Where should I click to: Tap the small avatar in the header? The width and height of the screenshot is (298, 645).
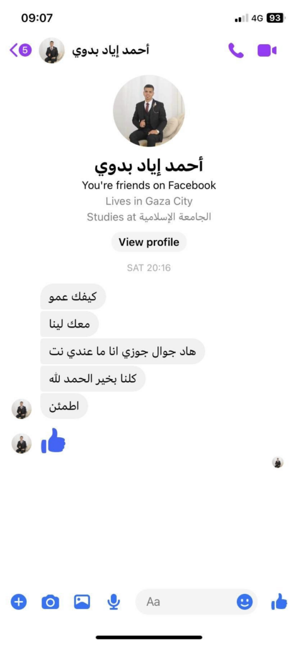52,50
